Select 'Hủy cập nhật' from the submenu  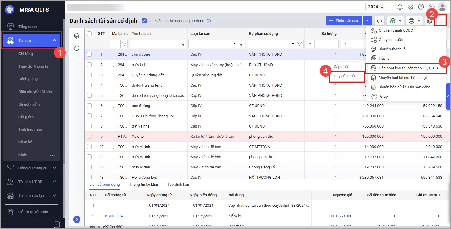(x=345, y=76)
